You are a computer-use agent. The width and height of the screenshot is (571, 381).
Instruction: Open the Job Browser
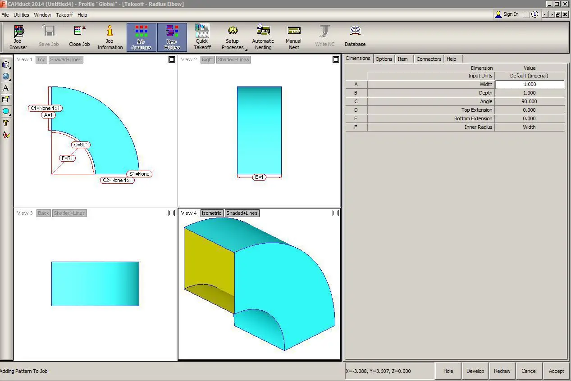pyautogui.click(x=18, y=37)
